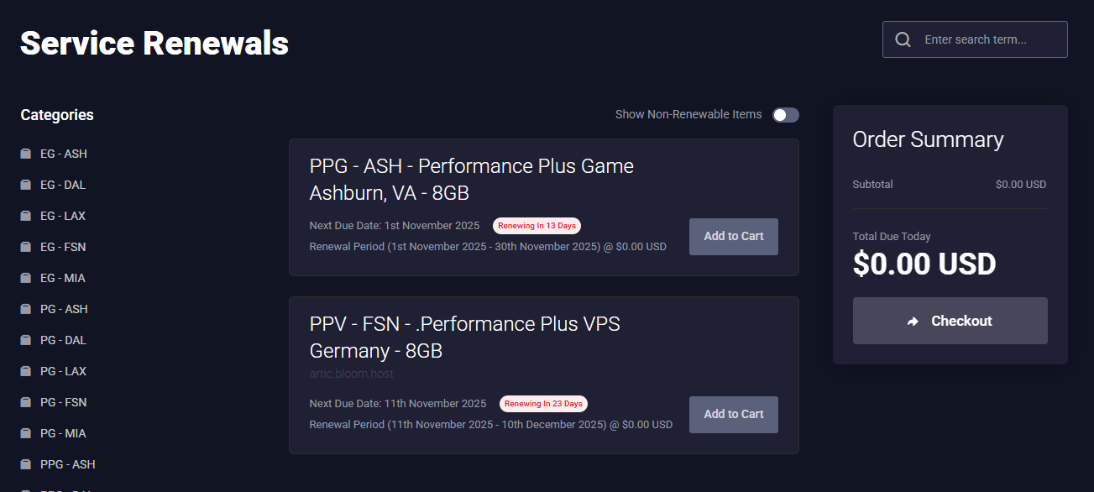Open the EG - FSN category
The image size is (1094, 492).
click(x=63, y=247)
